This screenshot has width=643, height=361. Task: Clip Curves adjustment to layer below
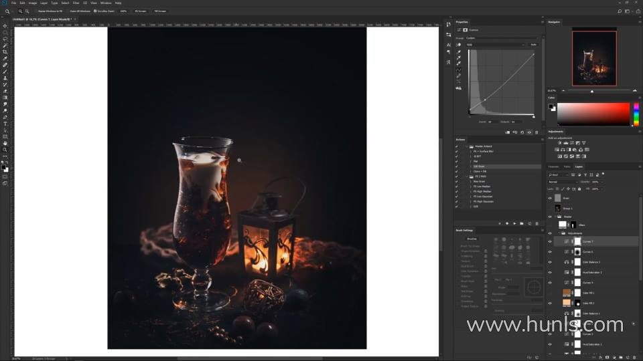point(508,132)
